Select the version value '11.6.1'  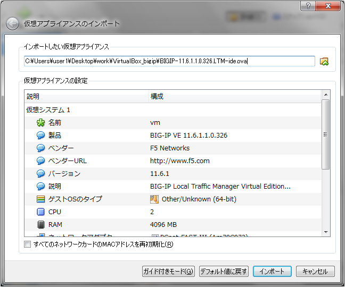pos(160,174)
